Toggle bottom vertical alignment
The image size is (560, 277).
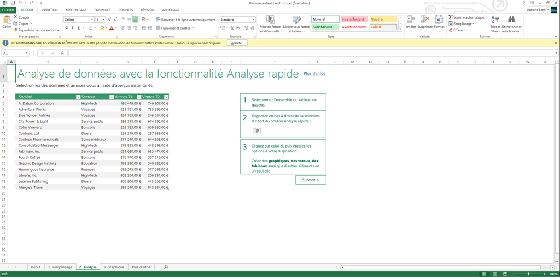tap(135, 20)
